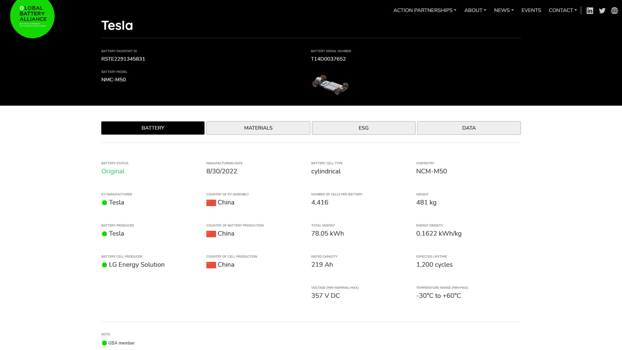Click LG Energy Solution cell producer

137,265
